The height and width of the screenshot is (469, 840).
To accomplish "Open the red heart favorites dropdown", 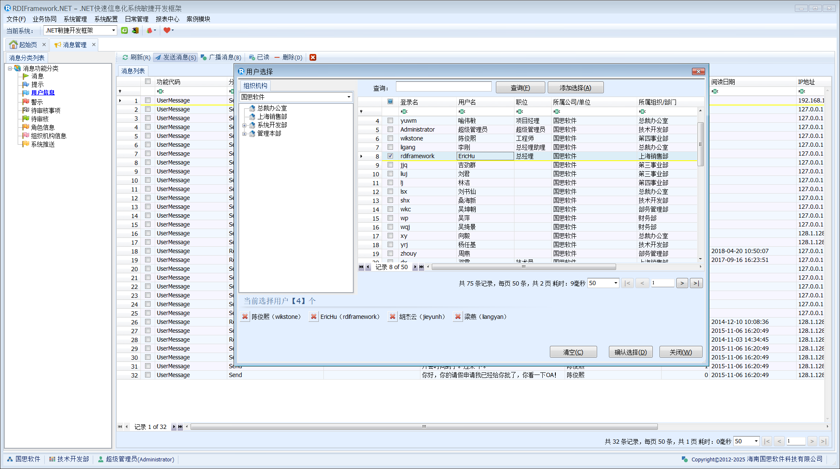I will 168,30.
